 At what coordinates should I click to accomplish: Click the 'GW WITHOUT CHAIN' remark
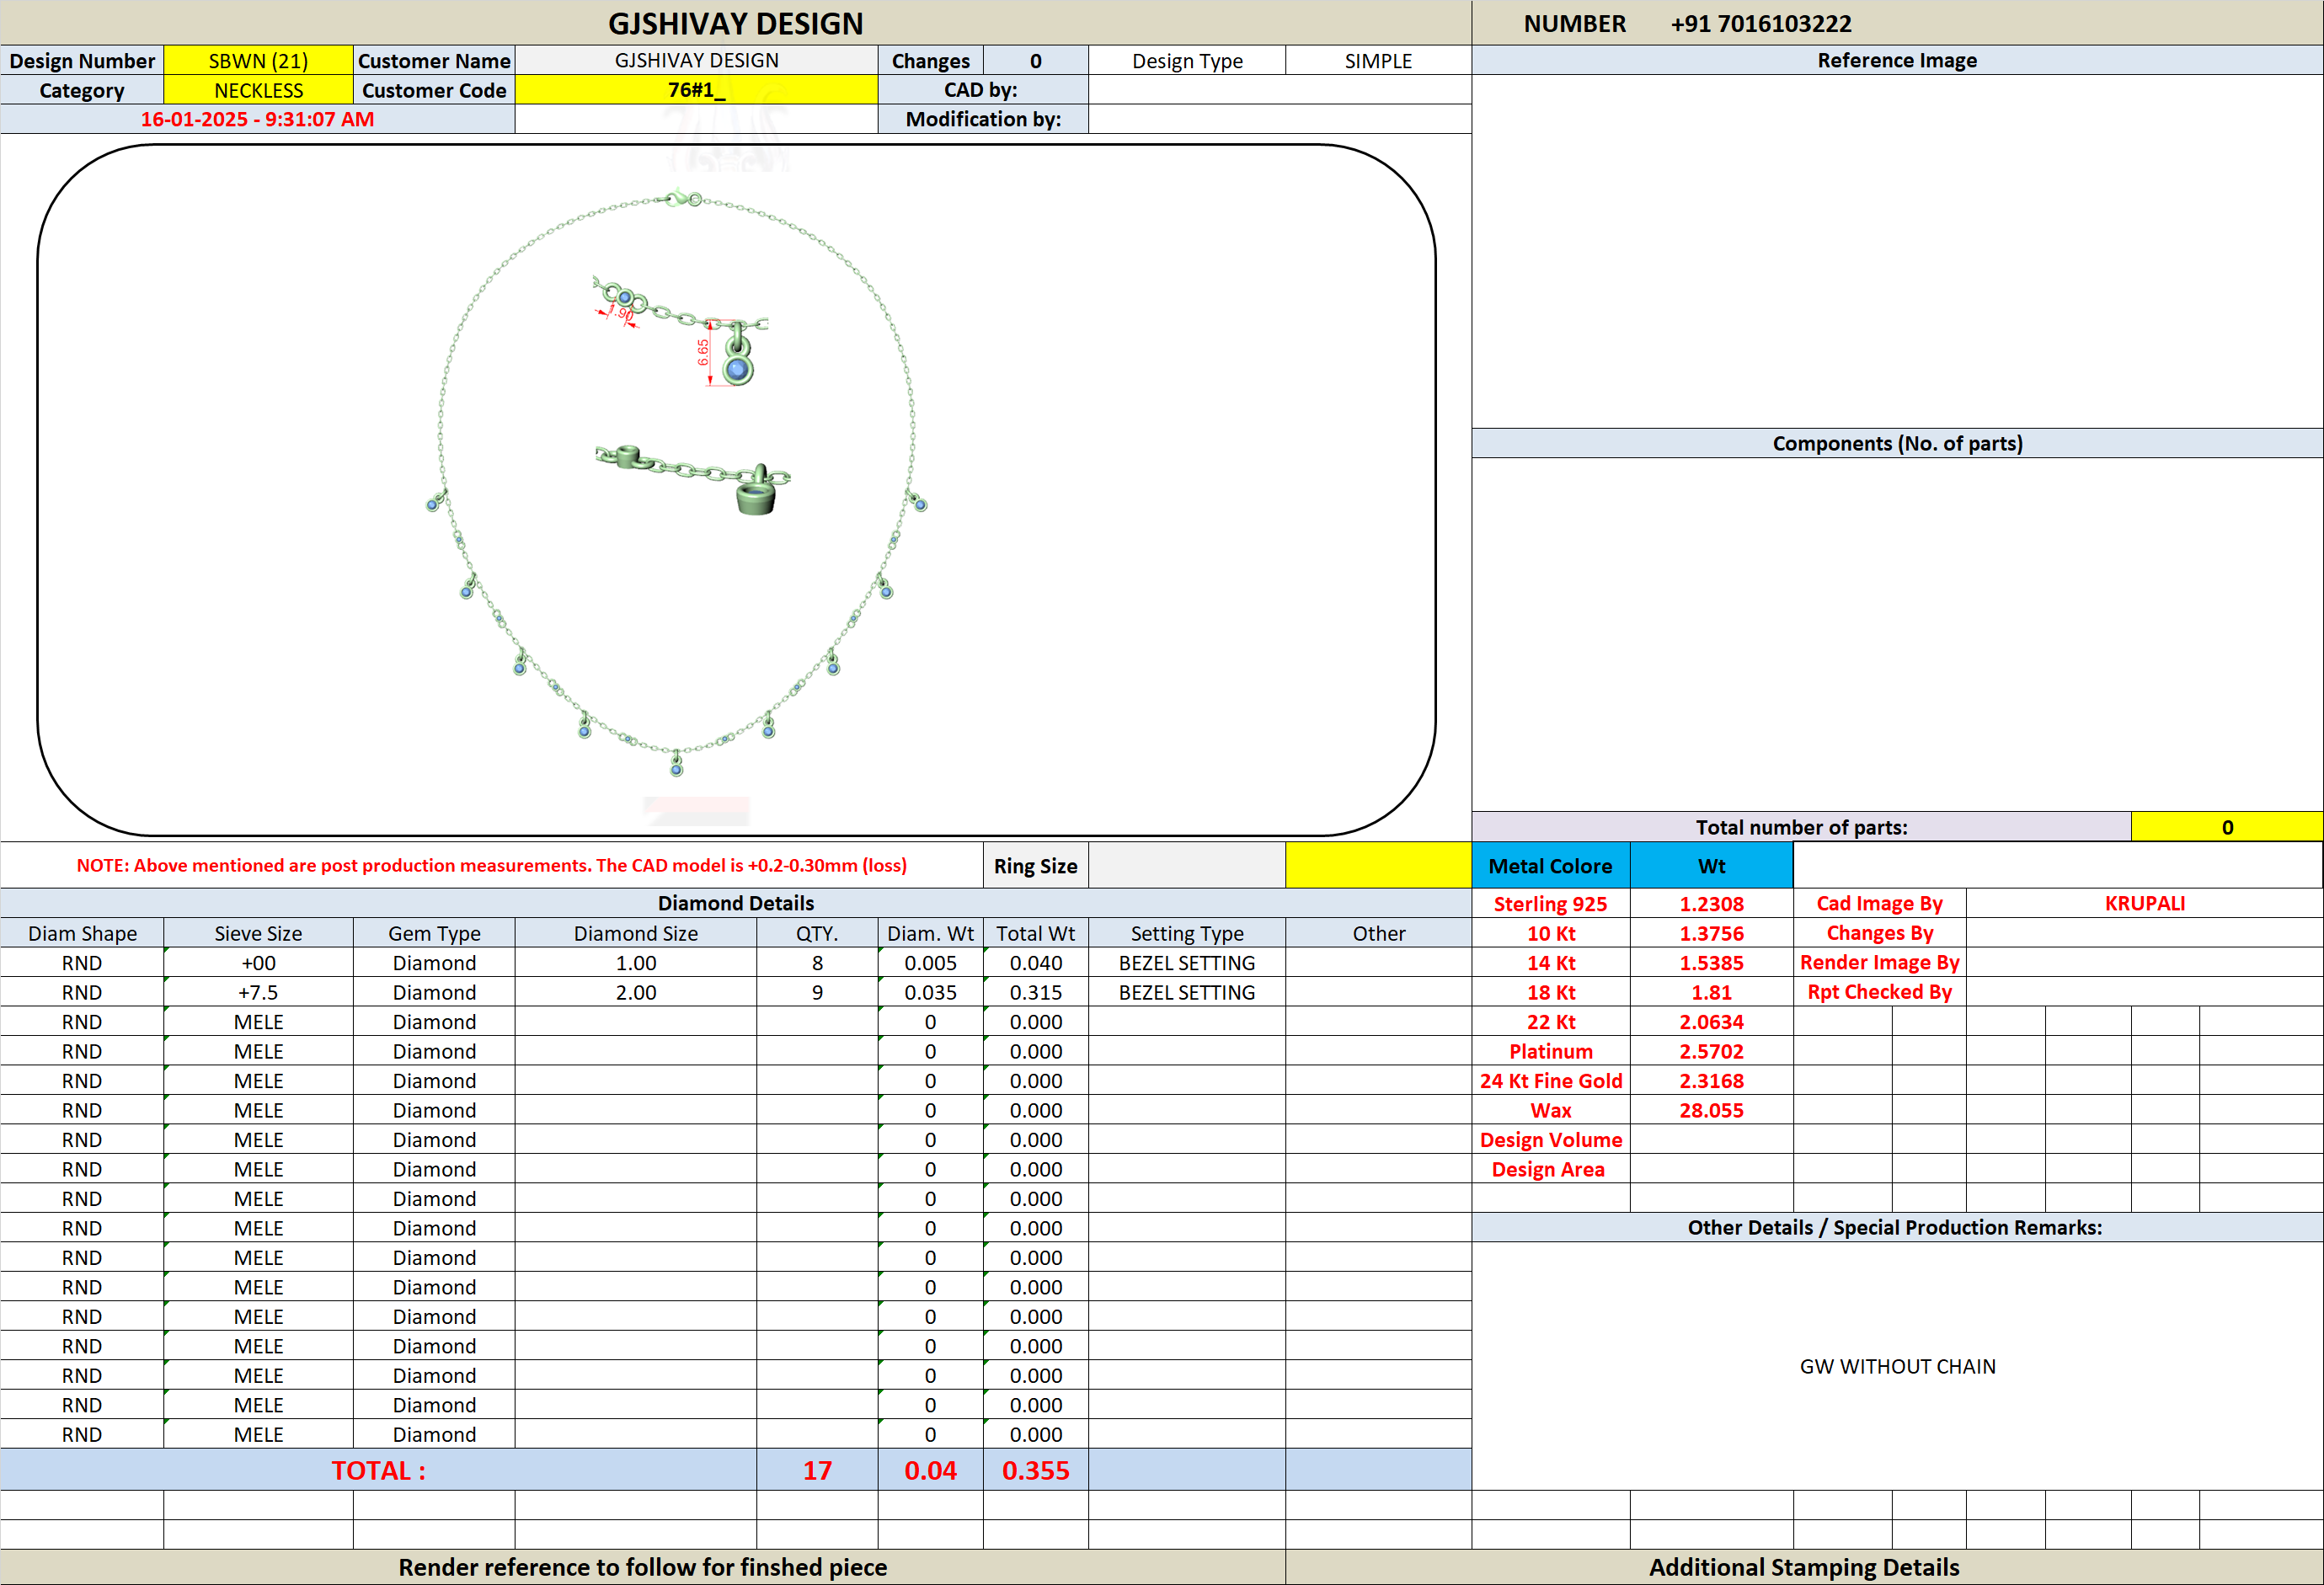pos(1897,1367)
